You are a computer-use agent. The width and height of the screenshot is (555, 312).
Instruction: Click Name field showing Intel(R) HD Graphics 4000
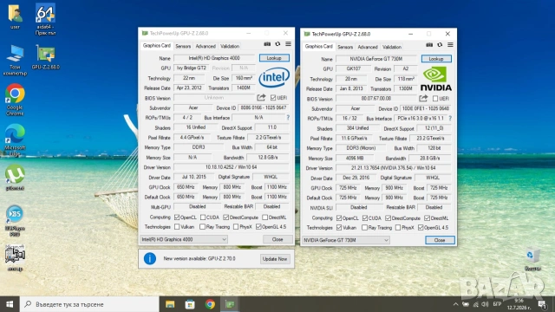[214, 58]
